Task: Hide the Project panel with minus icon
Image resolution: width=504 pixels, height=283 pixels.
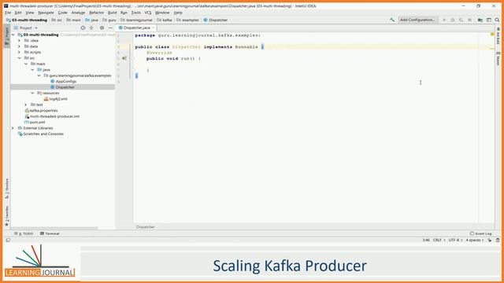Action: [110, 28]
